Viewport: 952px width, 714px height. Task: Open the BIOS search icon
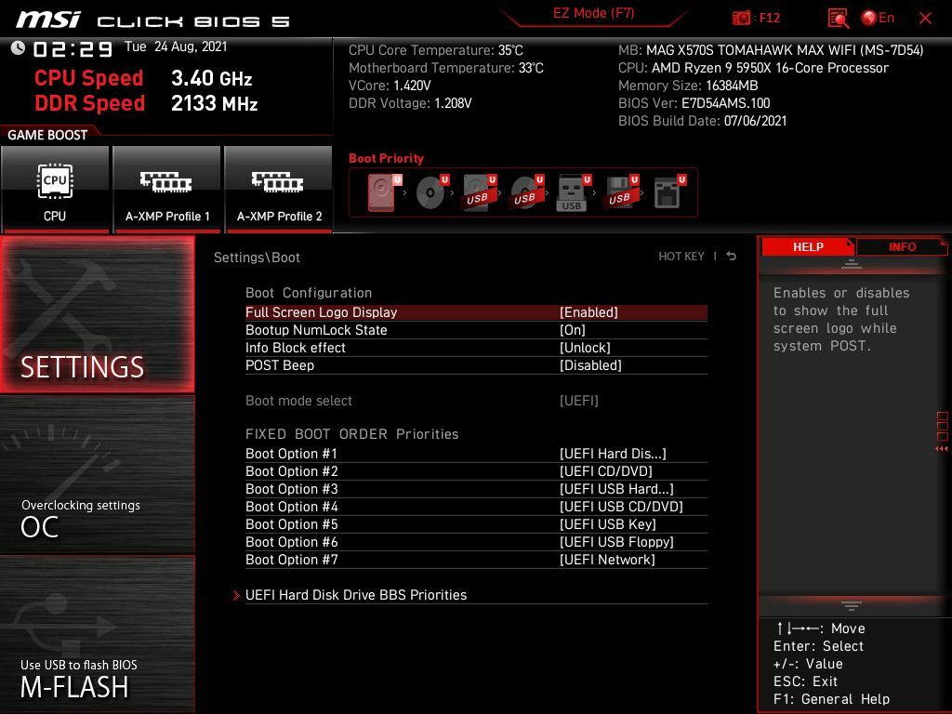[x=838, y=19]
